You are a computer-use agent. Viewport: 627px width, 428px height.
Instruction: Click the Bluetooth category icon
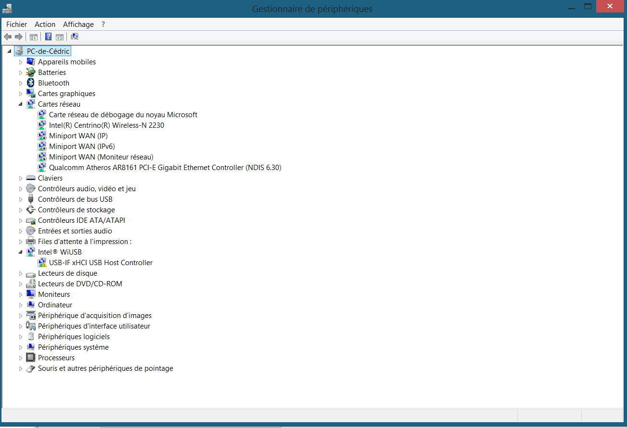pos(31,83)
